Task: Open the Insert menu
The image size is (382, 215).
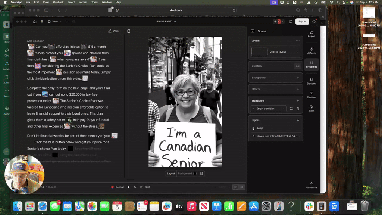Action: pos(71,2)
